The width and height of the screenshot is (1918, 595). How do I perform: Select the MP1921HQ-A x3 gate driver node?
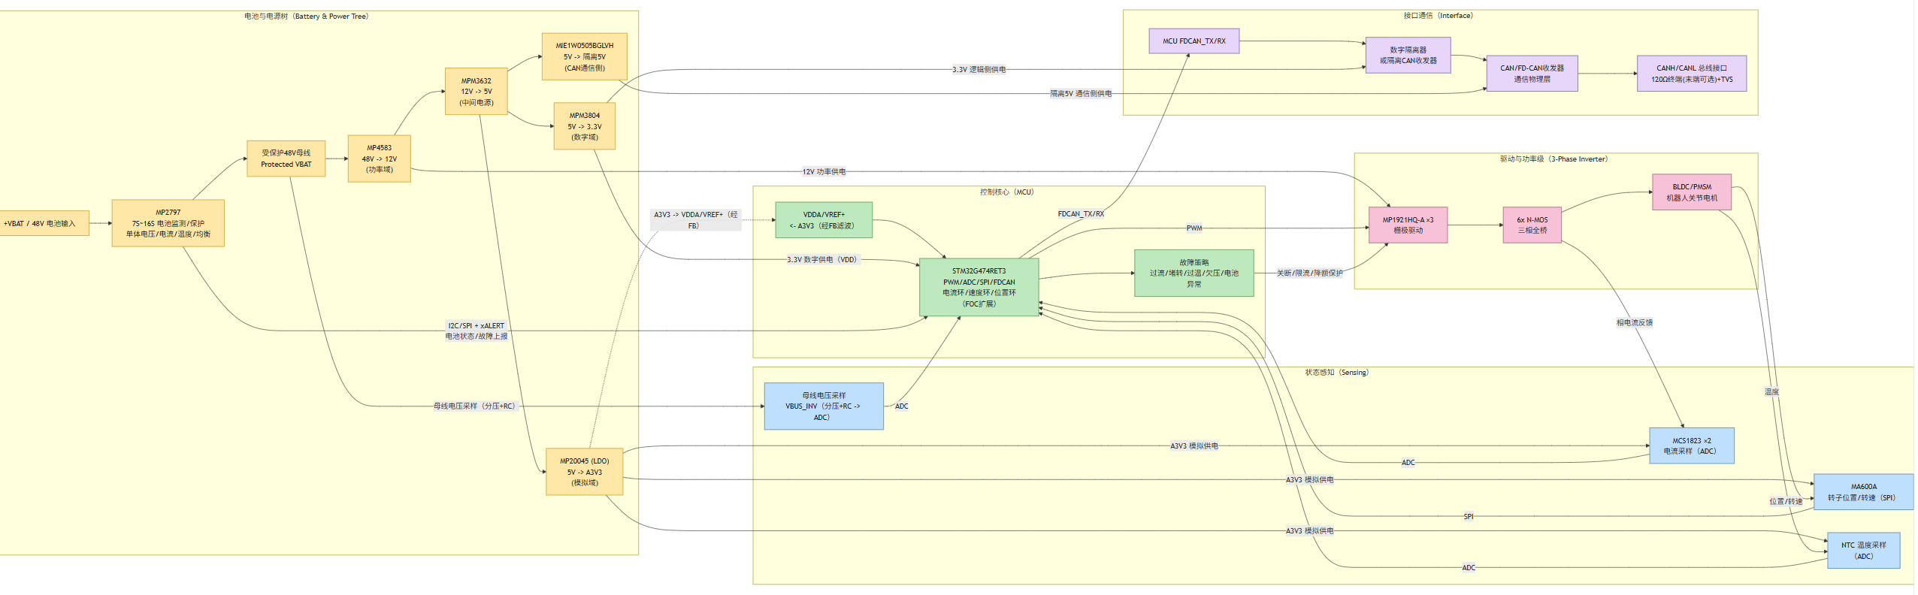tap(1408, 225)
